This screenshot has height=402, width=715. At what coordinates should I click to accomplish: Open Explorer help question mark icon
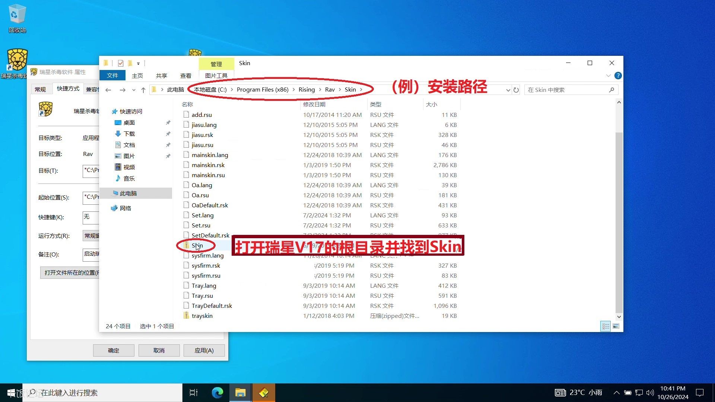(x=618, y=76)
